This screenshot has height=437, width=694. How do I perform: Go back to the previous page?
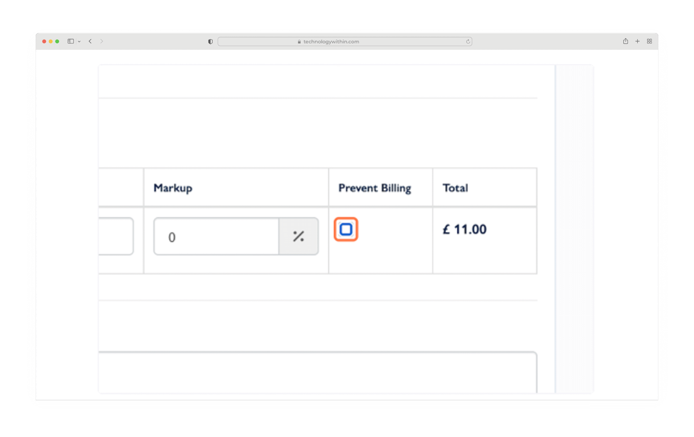click(x=90, y=41)
